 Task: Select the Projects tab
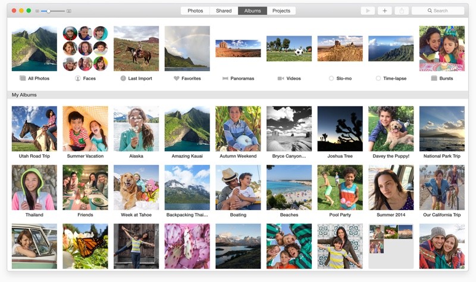pyautogui.click(x=281, y=11)
